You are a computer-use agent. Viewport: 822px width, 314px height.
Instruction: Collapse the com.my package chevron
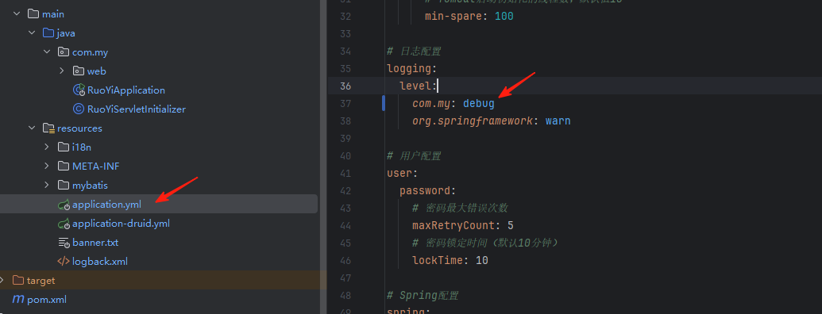tap(47, 52)
